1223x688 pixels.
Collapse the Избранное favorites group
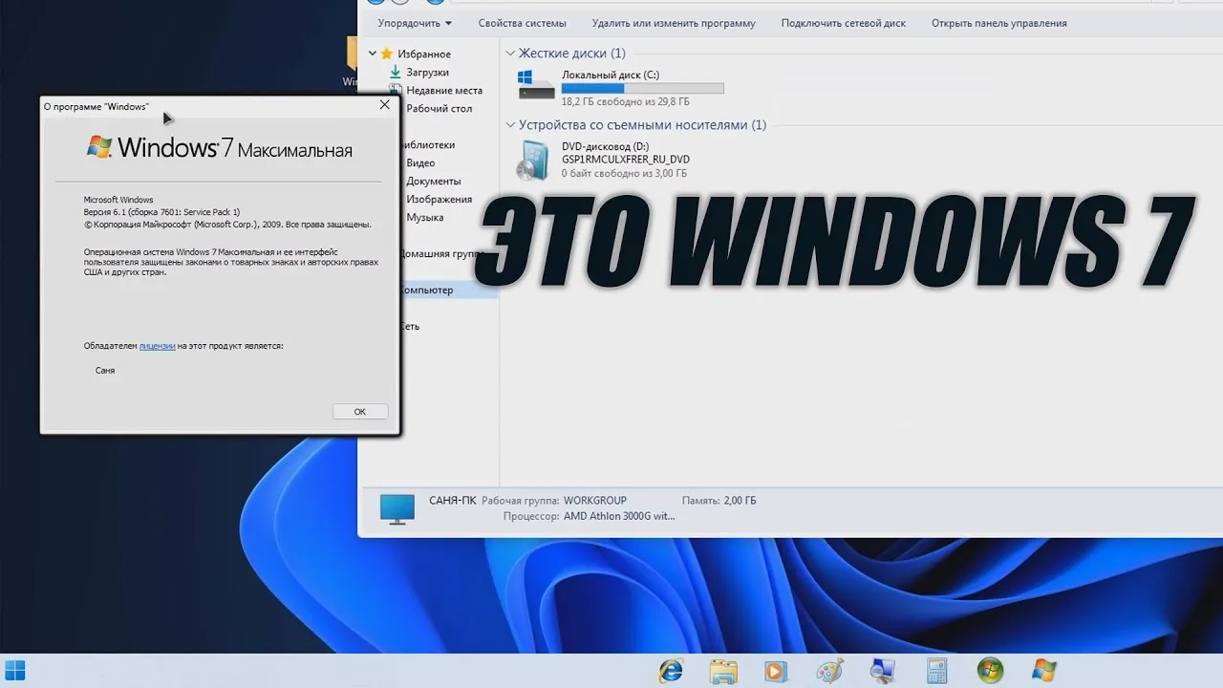coord(373,54)
